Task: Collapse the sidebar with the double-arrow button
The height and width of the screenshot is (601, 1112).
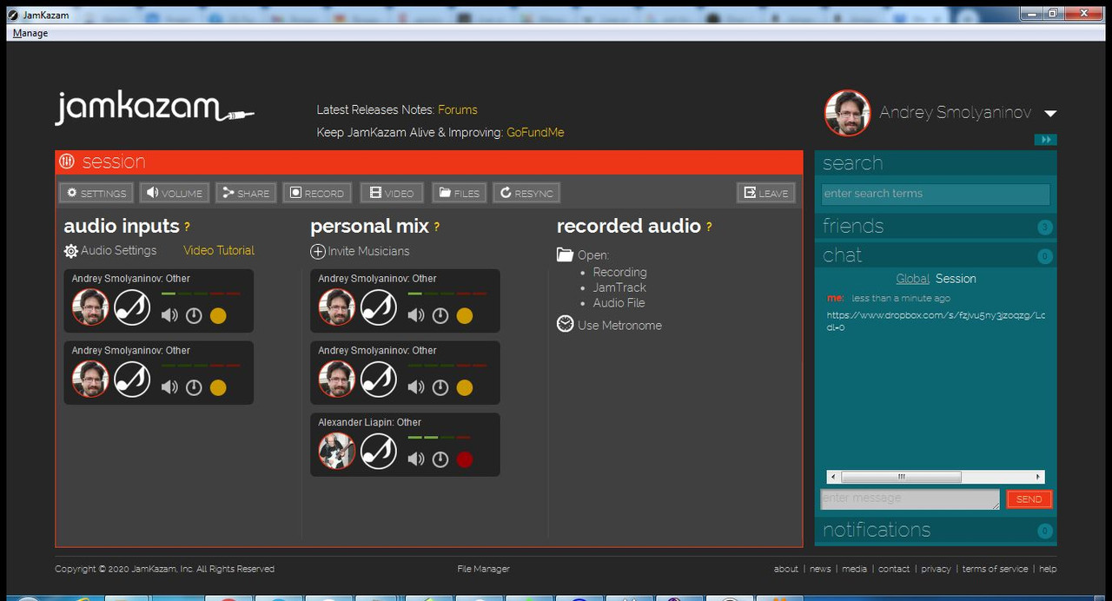Action: [1046, 140]
